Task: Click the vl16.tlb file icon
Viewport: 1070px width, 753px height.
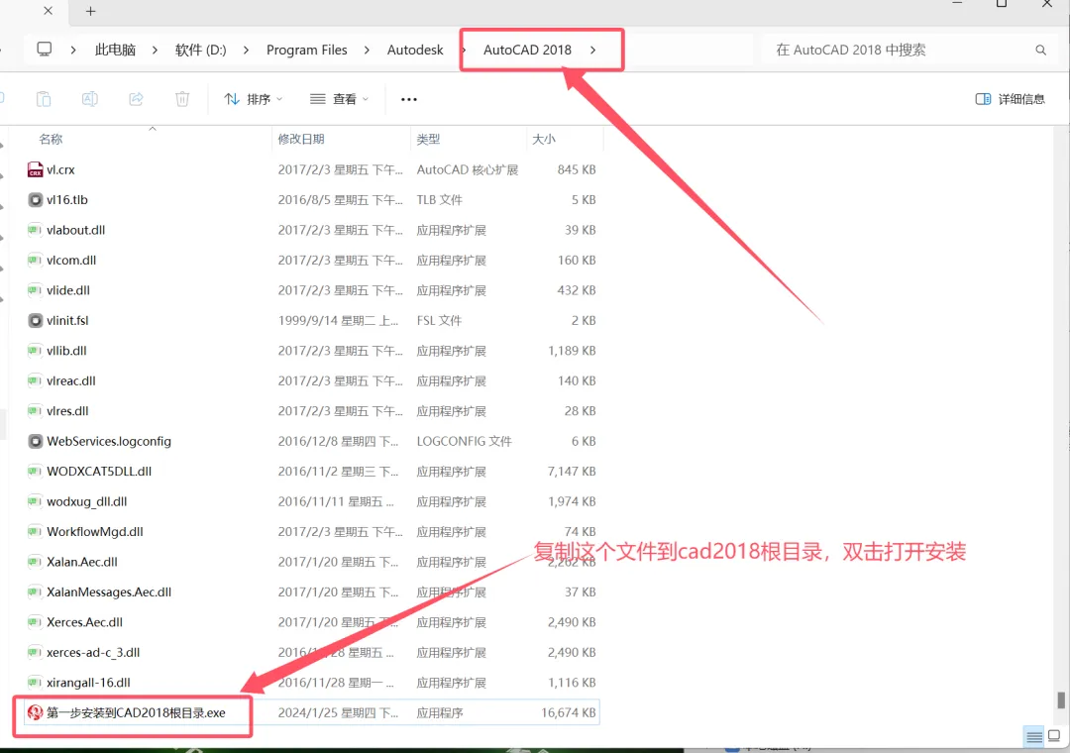Action: point(36,200)
